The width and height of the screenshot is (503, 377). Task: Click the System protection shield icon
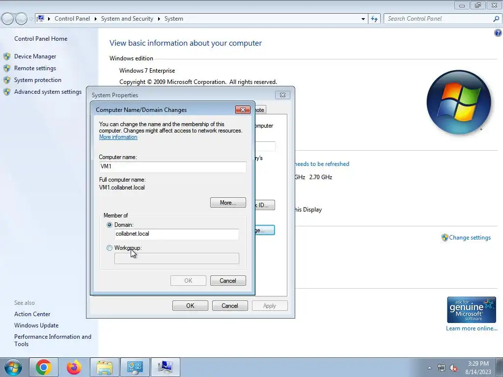point(7,80)
